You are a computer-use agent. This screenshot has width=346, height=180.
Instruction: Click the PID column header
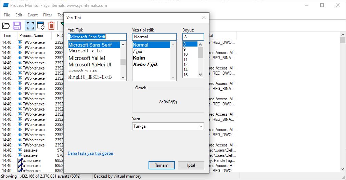click(x=60, y=36)
